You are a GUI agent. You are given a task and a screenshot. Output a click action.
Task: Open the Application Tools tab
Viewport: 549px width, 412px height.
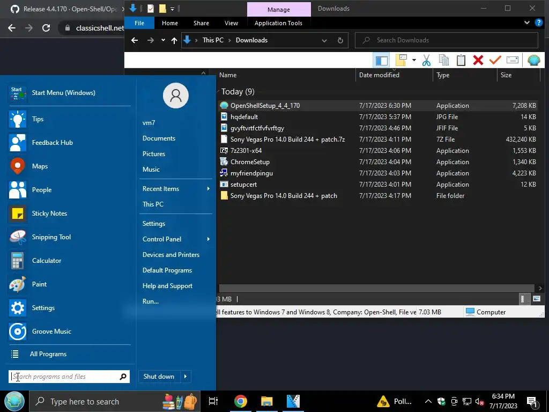point(278,23)
